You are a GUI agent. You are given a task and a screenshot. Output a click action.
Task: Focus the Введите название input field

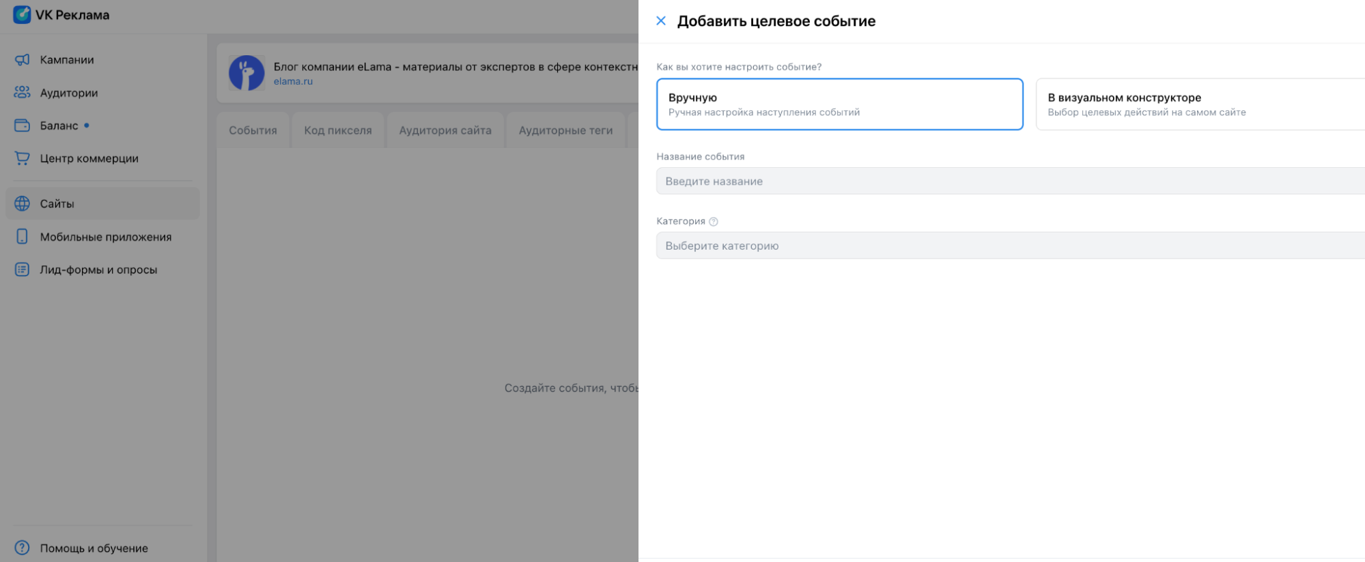1009,181
